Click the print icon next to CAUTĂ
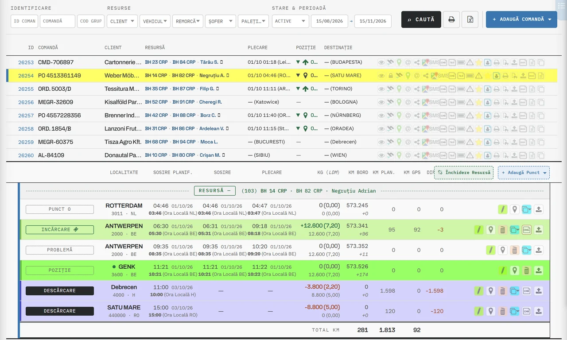Image resolution: width=567 pixels, height=340 pixels. pos(451,19)
